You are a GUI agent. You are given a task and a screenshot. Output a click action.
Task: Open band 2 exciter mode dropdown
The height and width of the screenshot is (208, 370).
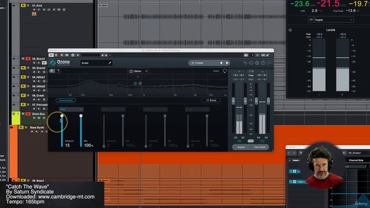point(113,109)
